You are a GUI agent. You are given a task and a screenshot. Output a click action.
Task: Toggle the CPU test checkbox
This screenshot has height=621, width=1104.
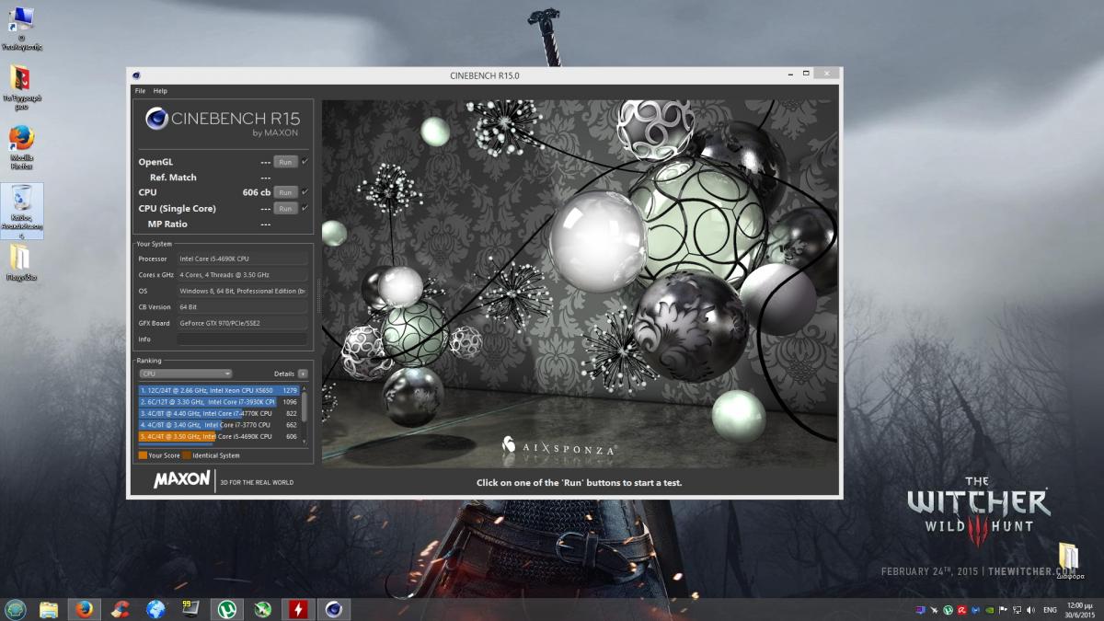tap(305, 192)
